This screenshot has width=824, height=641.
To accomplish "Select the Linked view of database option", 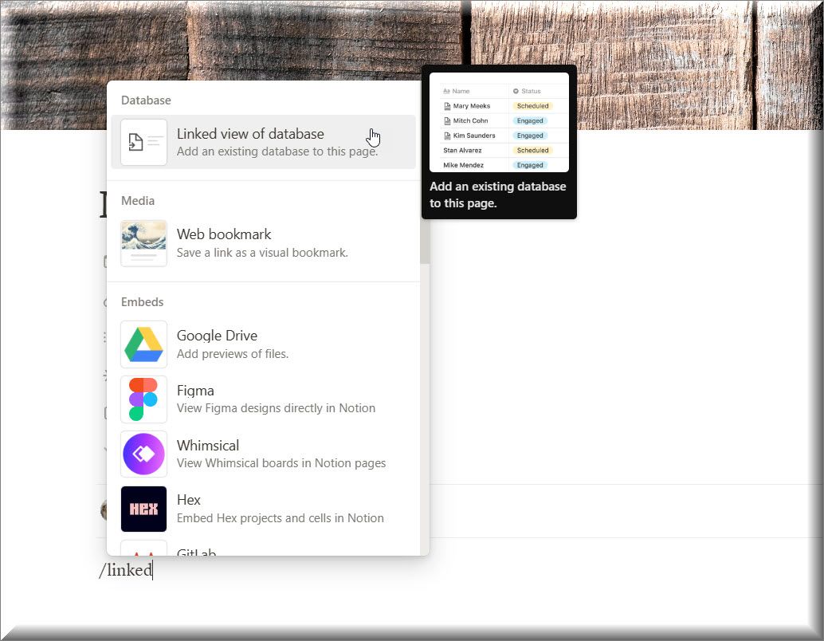I will click(x=263, y=142).
